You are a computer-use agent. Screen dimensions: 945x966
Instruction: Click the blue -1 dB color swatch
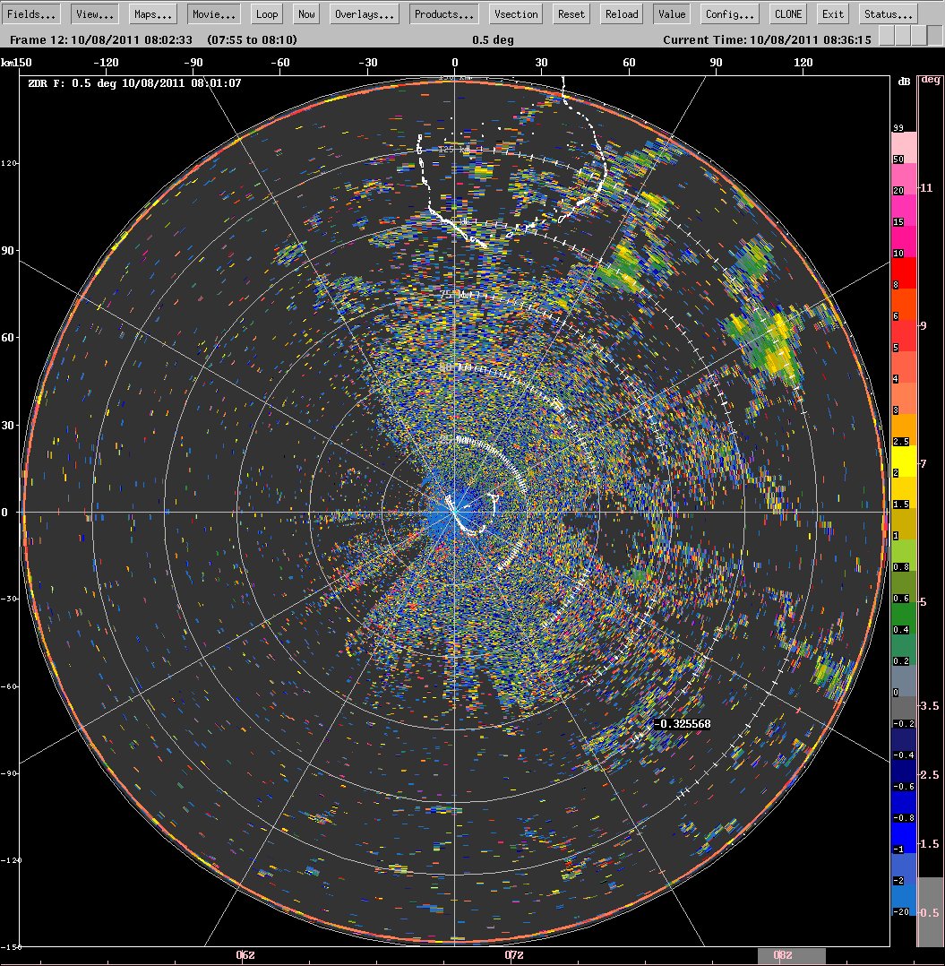(x=904, y=837)
